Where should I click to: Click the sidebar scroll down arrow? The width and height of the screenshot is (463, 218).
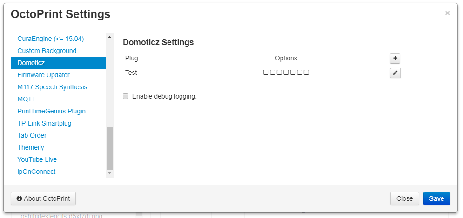pyautogui.click(x=109, y=173)
